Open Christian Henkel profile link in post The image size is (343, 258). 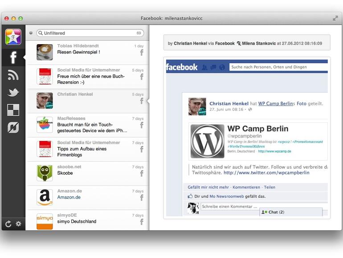coord(229,104)
